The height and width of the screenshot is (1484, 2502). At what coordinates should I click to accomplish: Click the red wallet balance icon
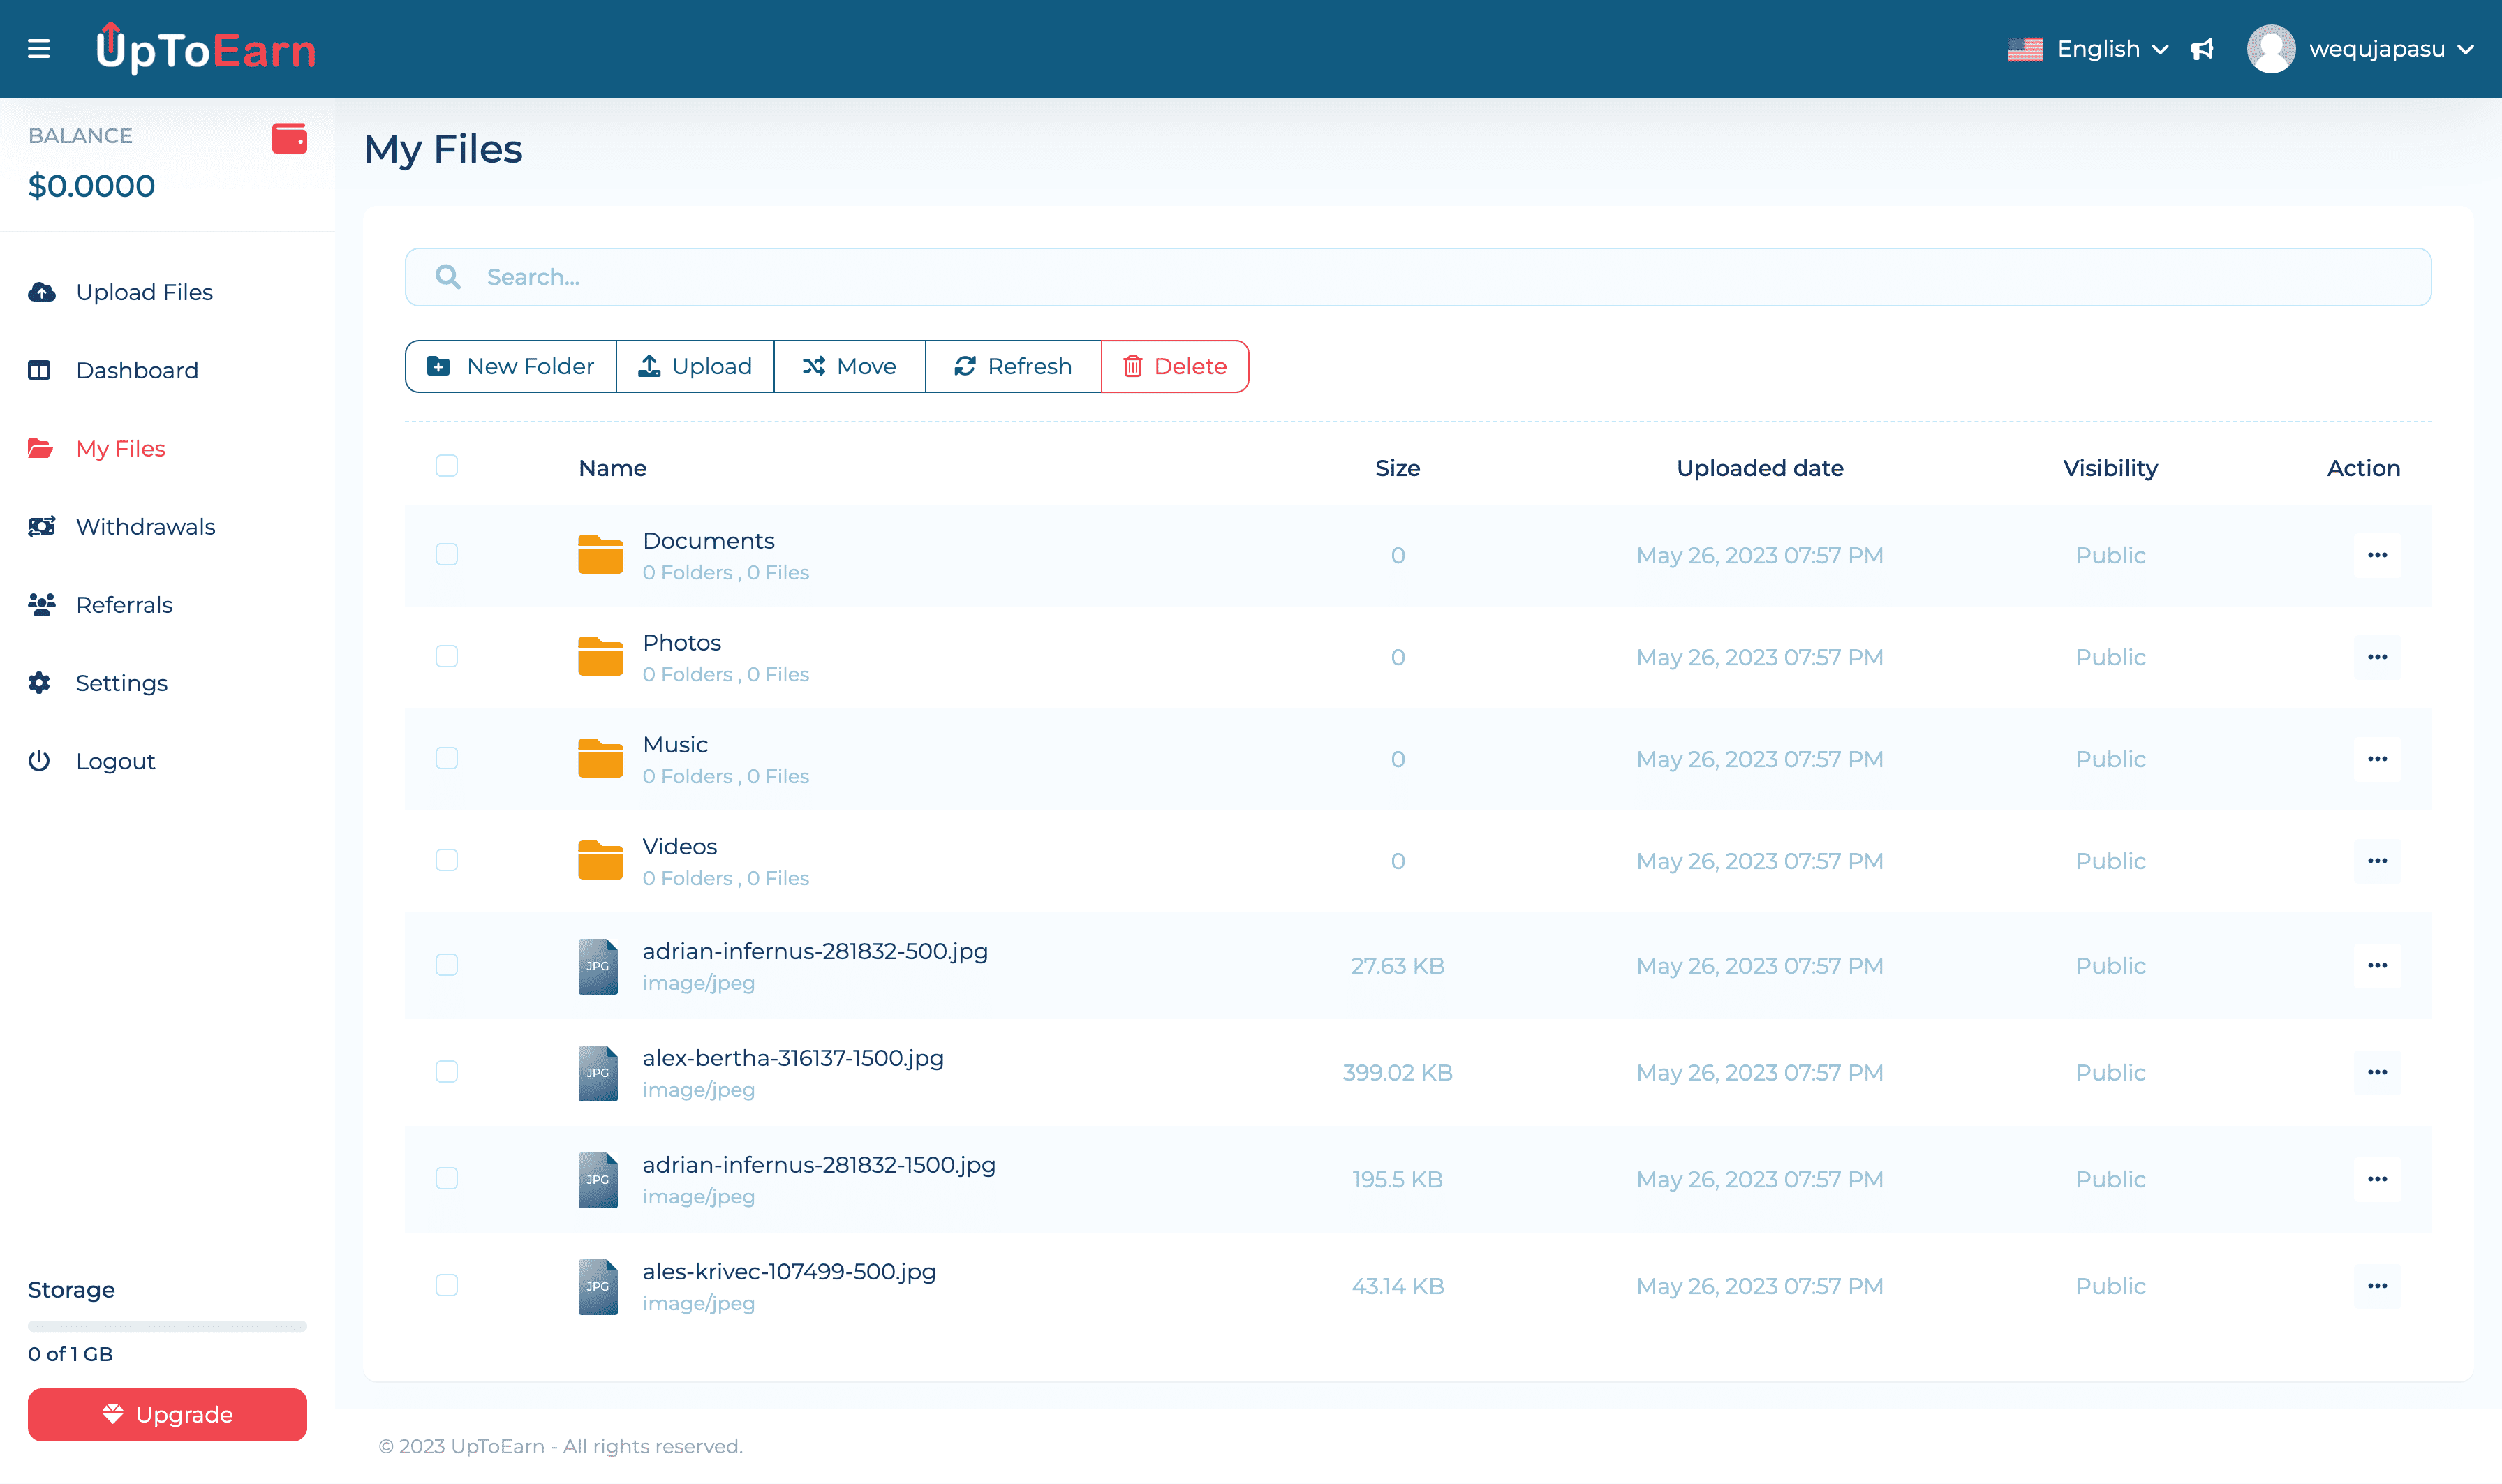click(x=289, y=138)
